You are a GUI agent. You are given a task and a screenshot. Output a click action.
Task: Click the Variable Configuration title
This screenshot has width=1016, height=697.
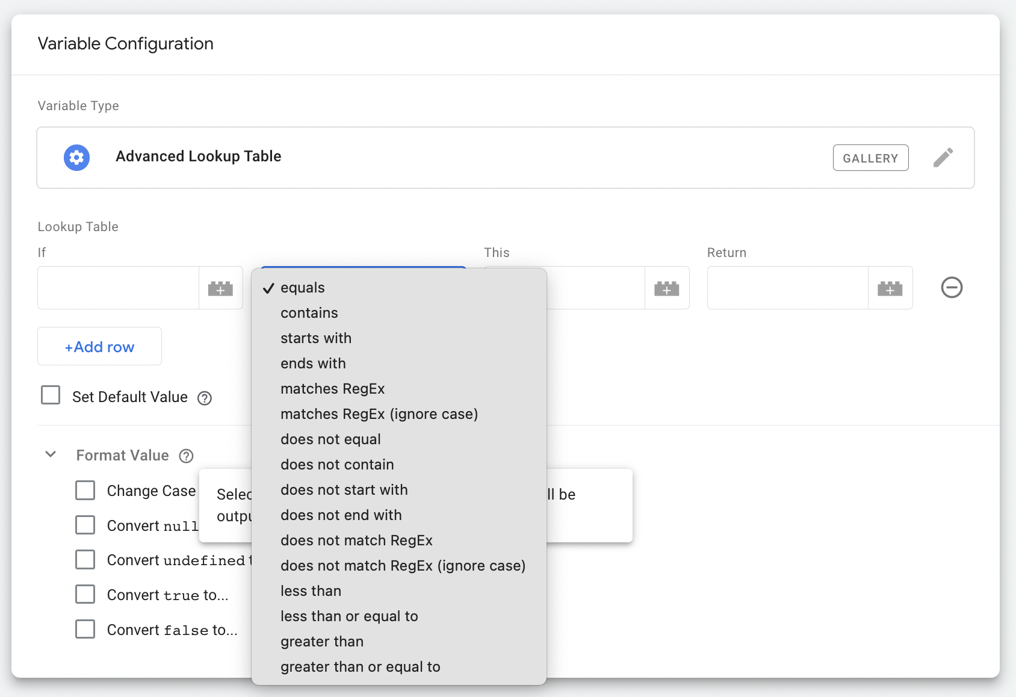(x=126, y=44)
